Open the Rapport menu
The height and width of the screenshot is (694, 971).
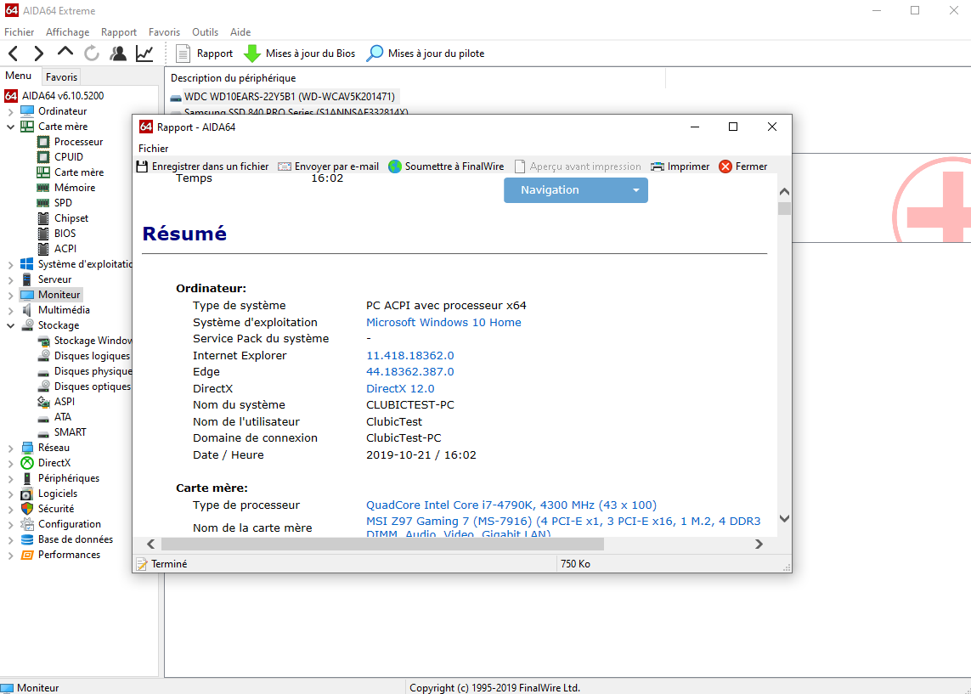coord(119,32)
